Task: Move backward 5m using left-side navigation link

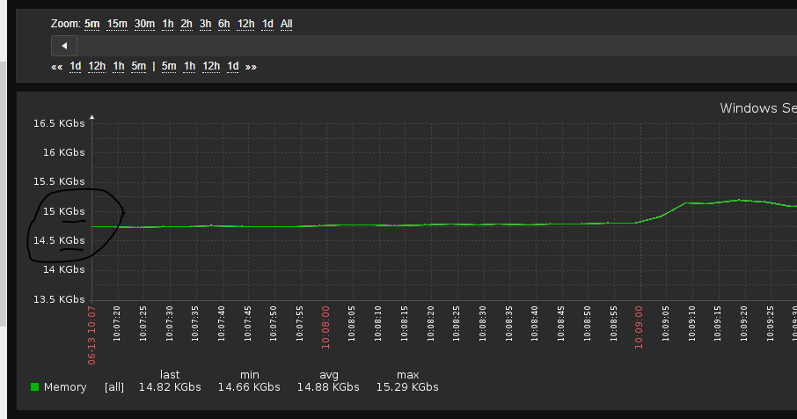Action: 139,66
